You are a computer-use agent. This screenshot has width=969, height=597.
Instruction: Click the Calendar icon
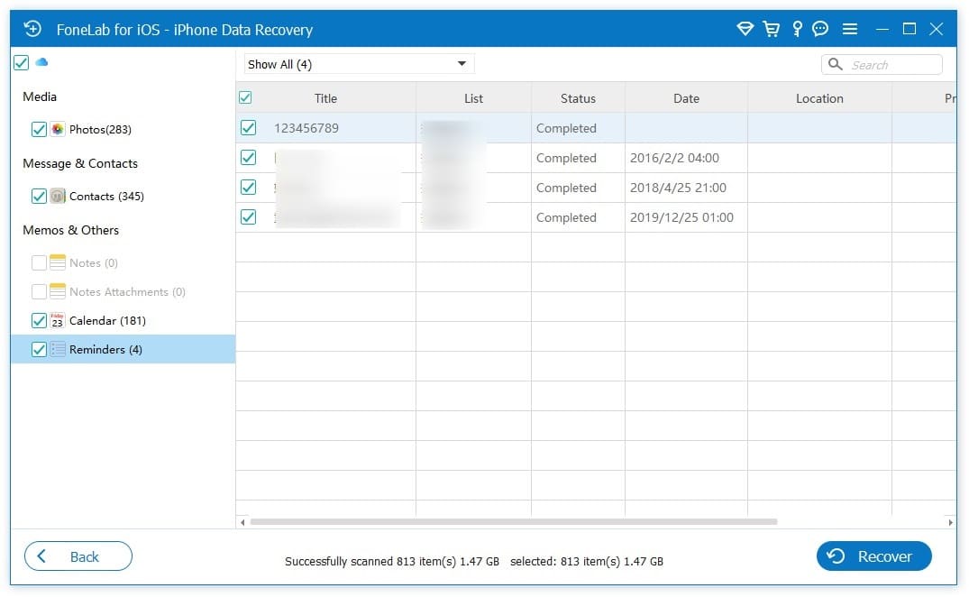(x=58, y=320)
